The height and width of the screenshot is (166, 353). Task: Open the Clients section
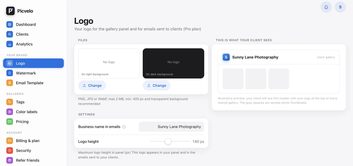[33, 34]
